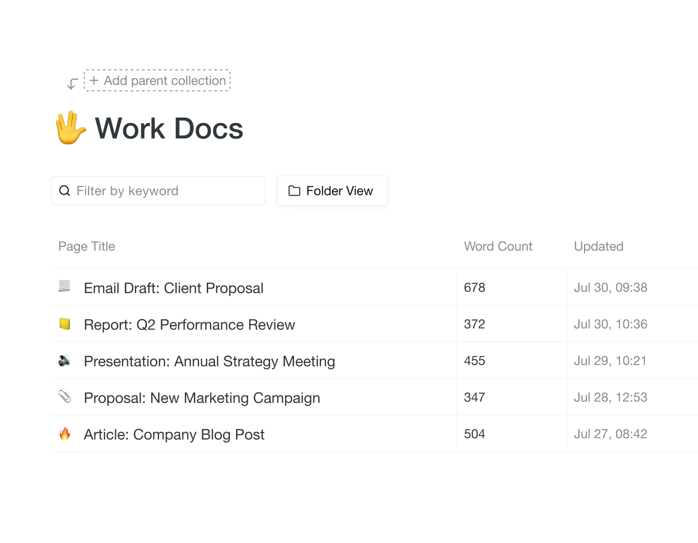
Task: Toggle sorting on the Page Title header
Action: [87, 246]
